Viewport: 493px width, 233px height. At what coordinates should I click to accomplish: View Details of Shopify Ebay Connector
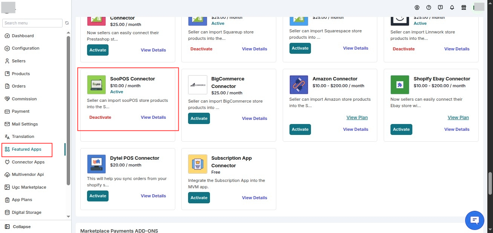point(457,129)
